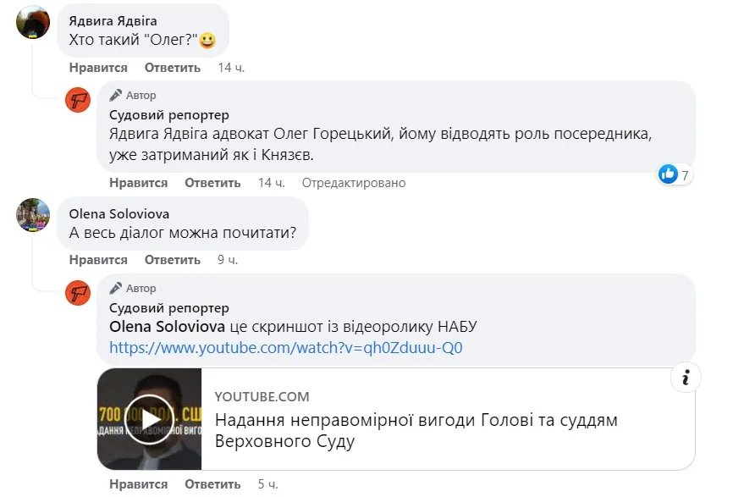The image size is (733, 497).
Task: Like the reply about Олег Горецький
Action: pyautogui.click(x=139, y=183)
